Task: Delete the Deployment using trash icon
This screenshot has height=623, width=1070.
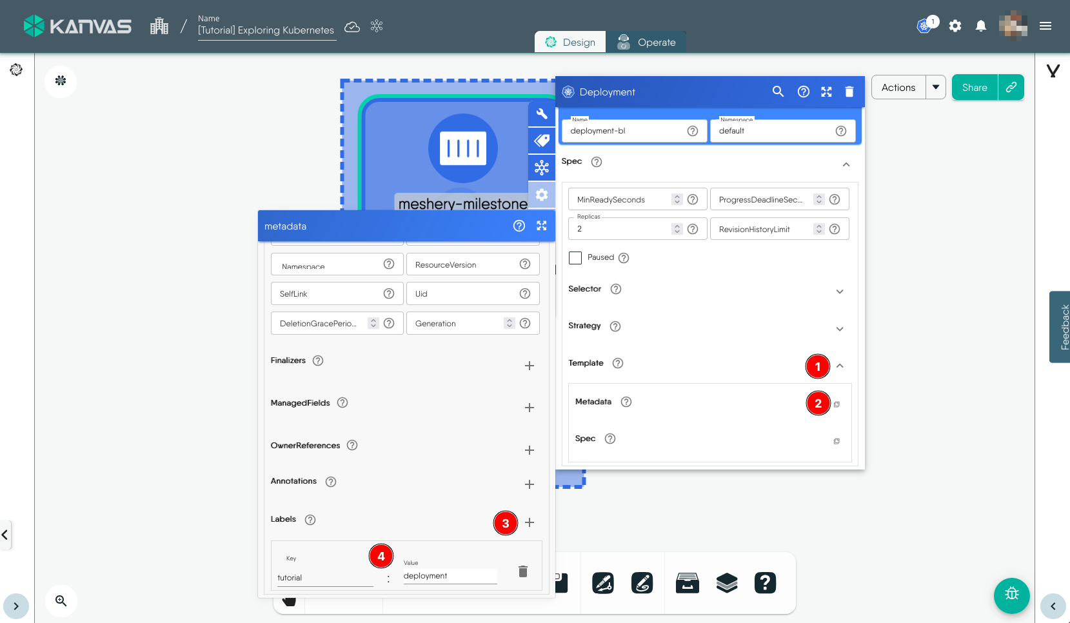Action: coord(849,92)
